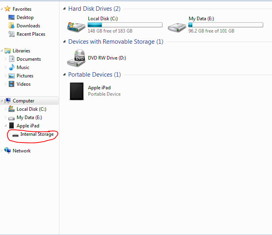The width and height of the screenshot is (272, 235).
Task: Click the Hard Disk Drives (2) header
Action: coord(94,8)
